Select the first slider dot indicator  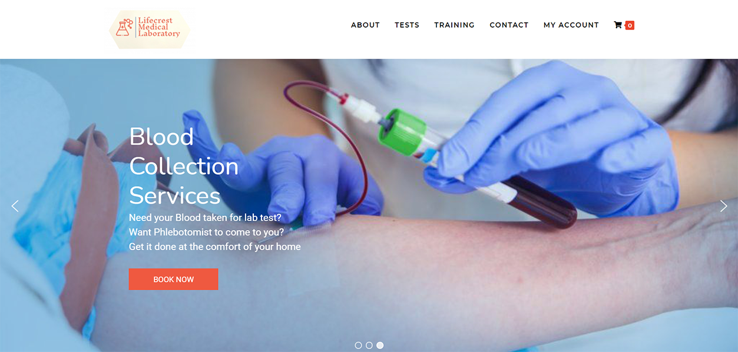[358, 346]
